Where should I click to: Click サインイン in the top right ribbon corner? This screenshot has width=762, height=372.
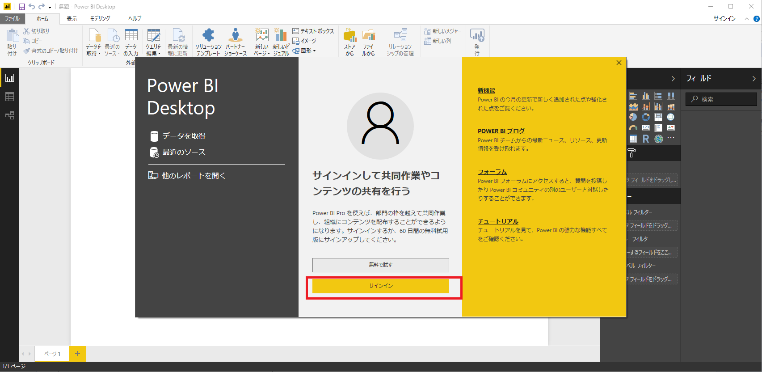click(724, 19)
